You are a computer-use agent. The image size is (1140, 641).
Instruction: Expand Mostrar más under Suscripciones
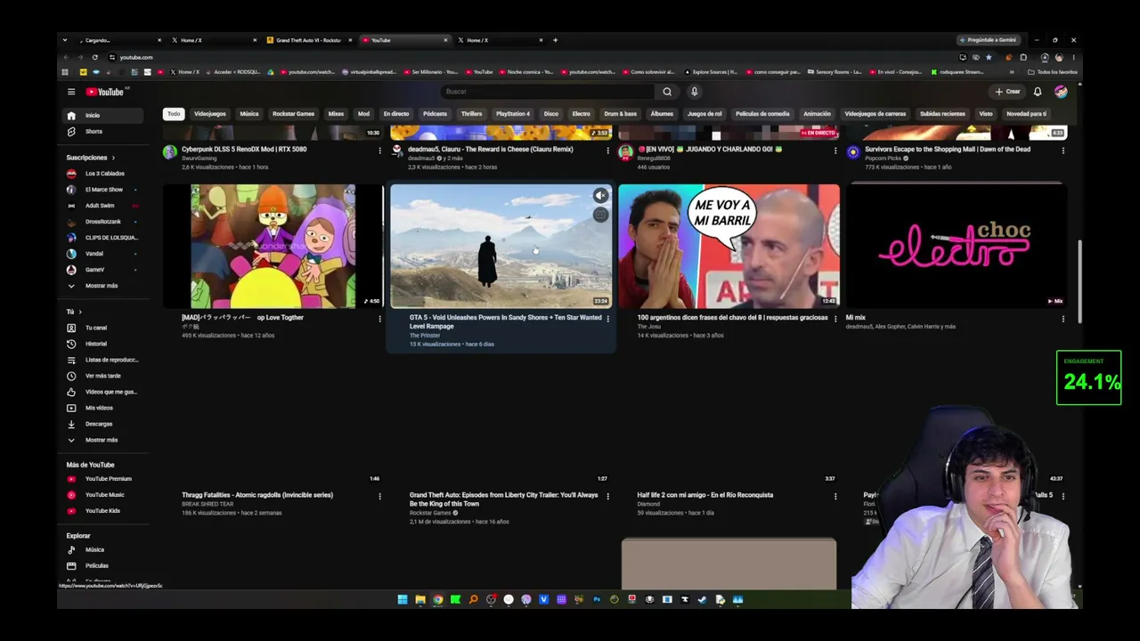pyautogui.click(x=103, y=286)
